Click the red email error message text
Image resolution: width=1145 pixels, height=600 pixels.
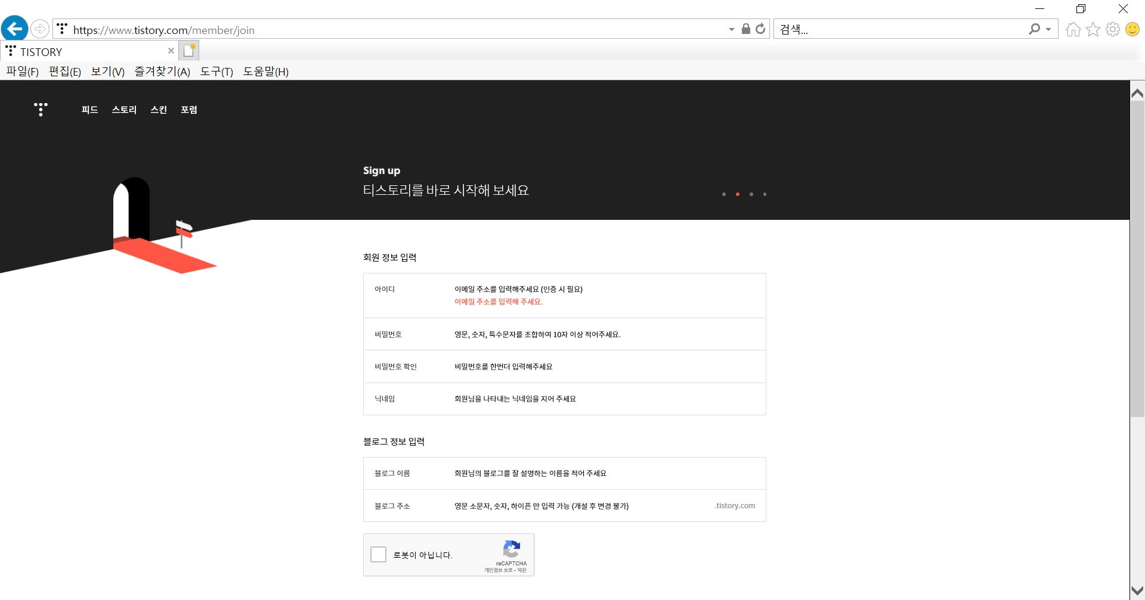pos(499,301)
